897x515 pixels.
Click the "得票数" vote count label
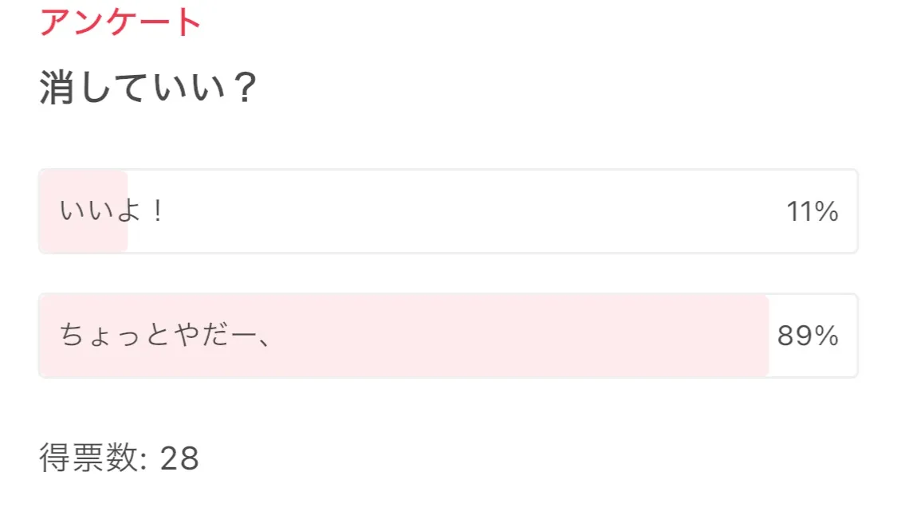[x=89, y=458]
